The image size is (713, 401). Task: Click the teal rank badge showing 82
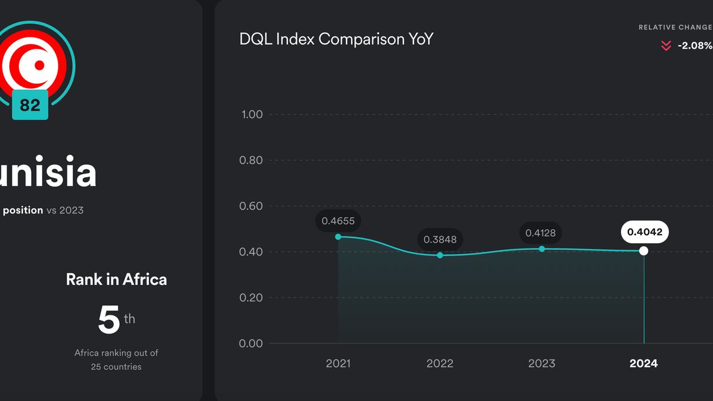click(x=30, y=105)
